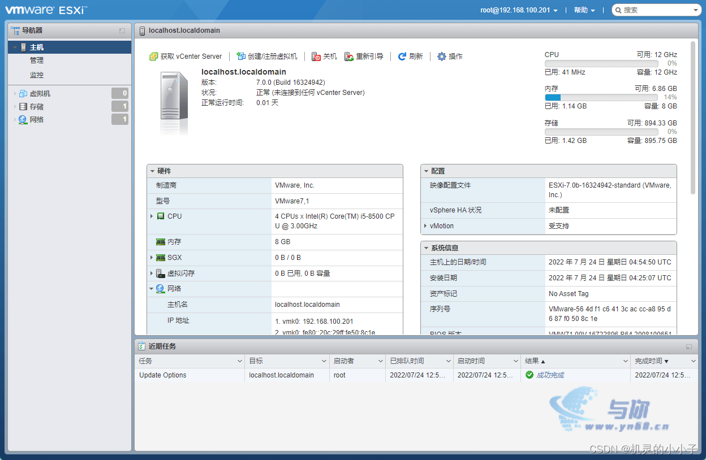Open the root@192.168.100.201 user menu
Image resolution: width=706 pixels, height=460 pixels.
click(519, 10)
